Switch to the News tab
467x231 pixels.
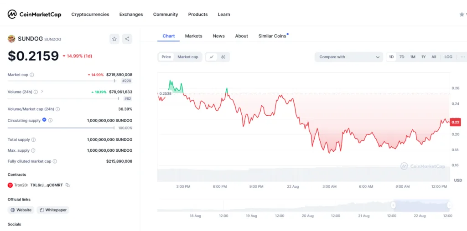pos(218,36)
